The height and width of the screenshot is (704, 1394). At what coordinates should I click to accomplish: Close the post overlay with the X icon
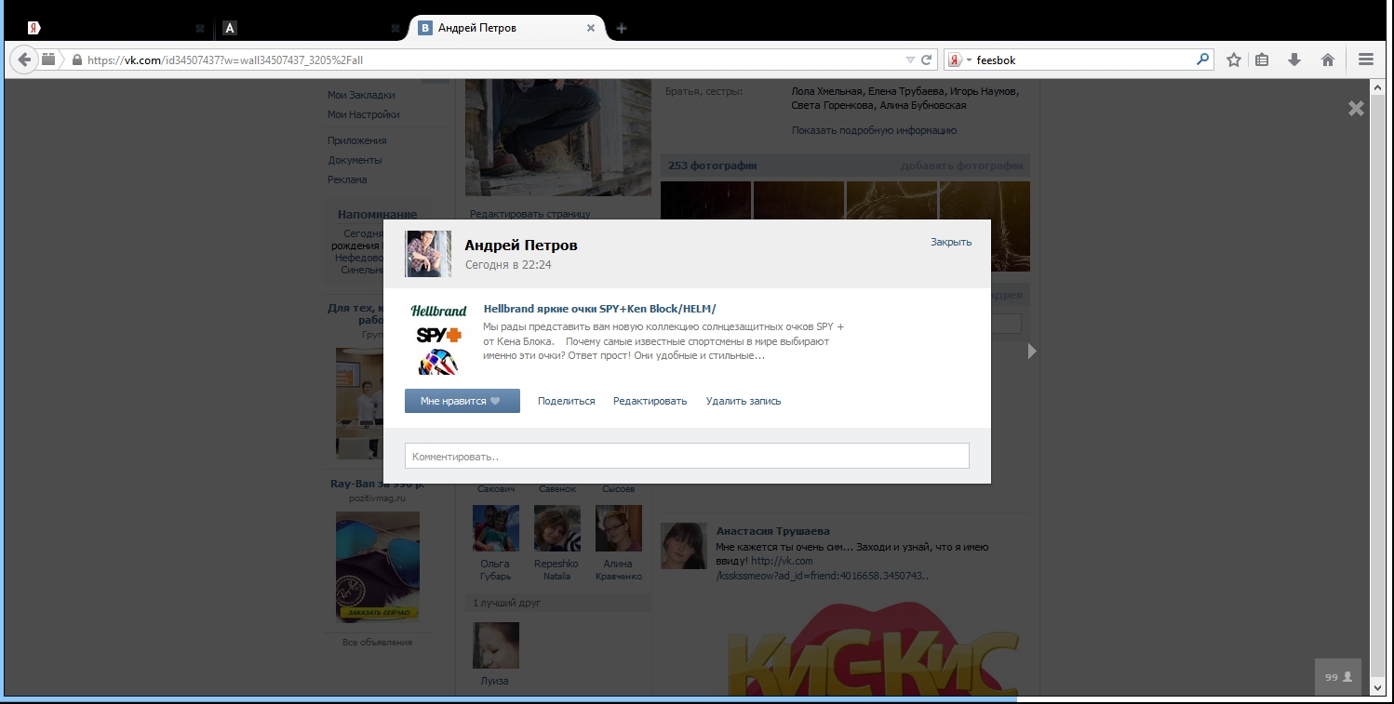point(1356,109)
